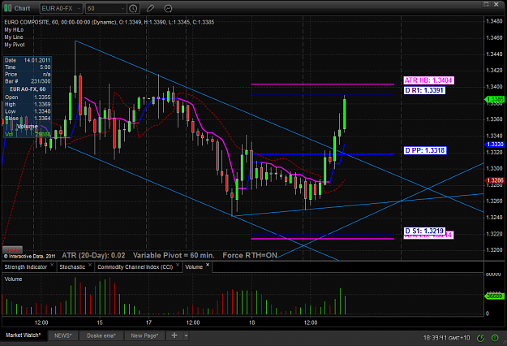Switch to the Stochastic tab
Screen dimensions: 507x346
[x=72, y=267]
